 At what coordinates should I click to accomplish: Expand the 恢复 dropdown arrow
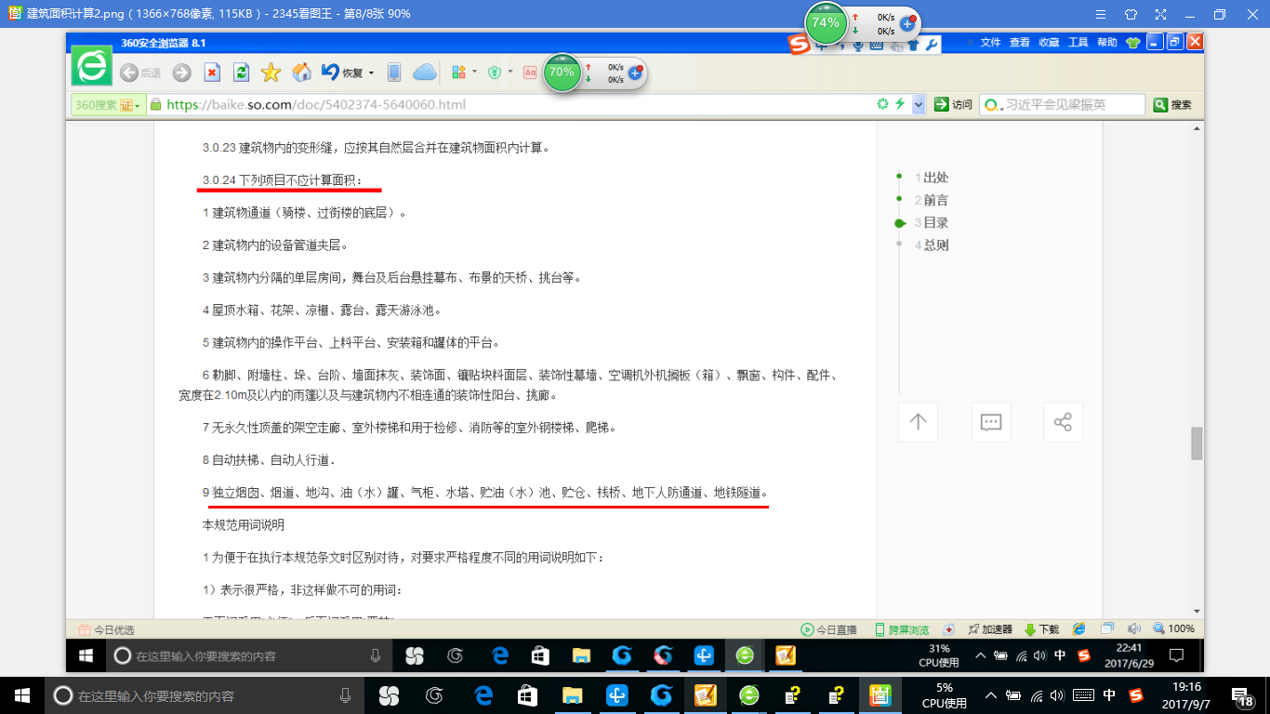[371, 73]
